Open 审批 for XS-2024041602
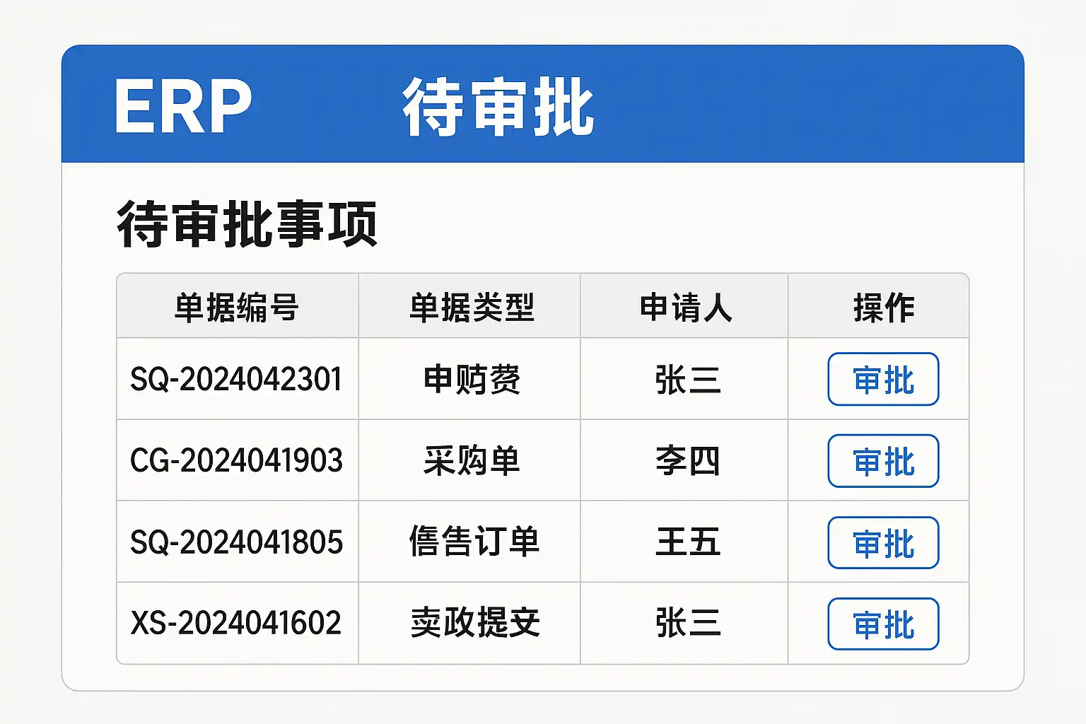This screenshot has height=724, width=1086. tap(883, 624)
